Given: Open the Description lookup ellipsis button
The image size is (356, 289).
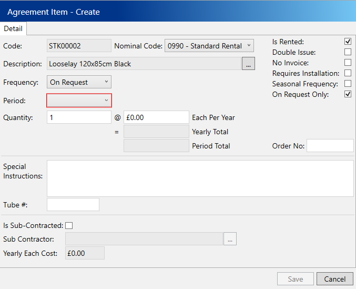Looking at the screenshot, I should 248,64.
